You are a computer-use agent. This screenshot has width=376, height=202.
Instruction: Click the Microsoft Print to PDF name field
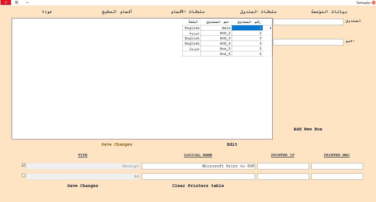click(198, 166)
